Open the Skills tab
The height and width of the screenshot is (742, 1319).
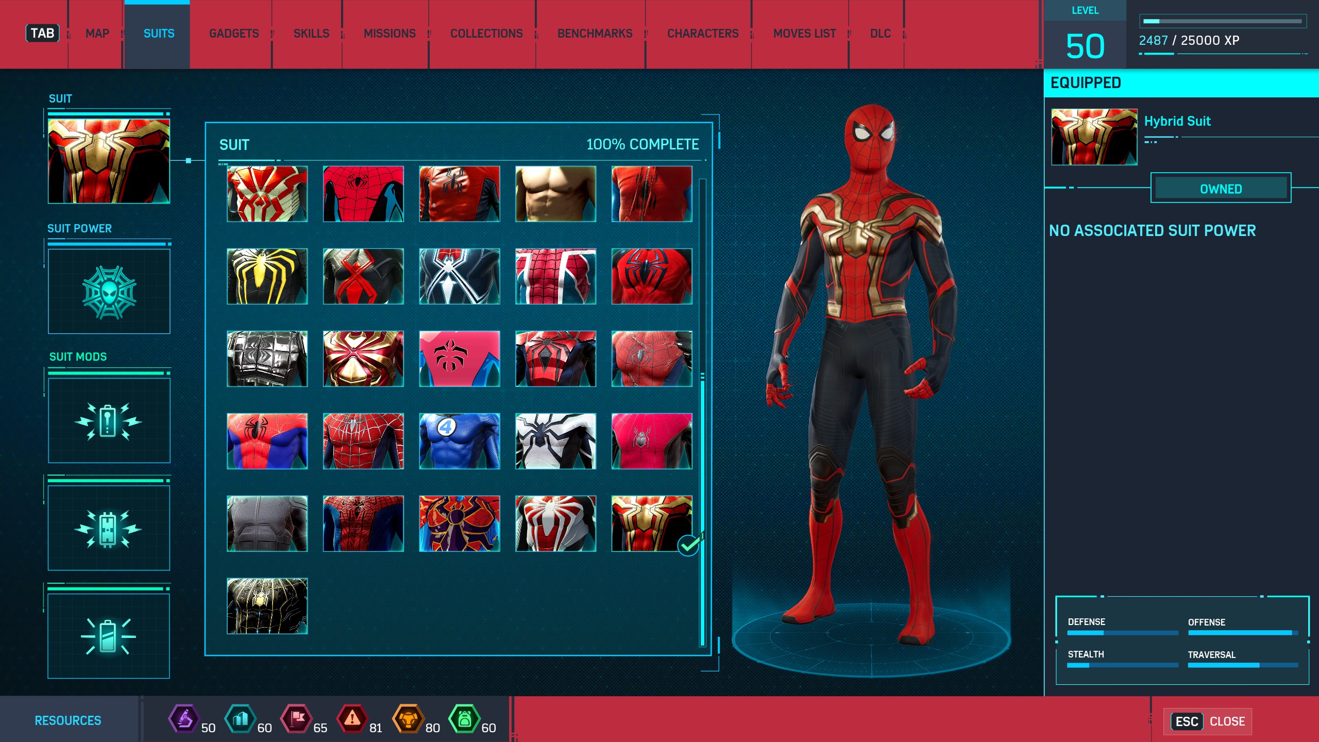pos(311,34)
